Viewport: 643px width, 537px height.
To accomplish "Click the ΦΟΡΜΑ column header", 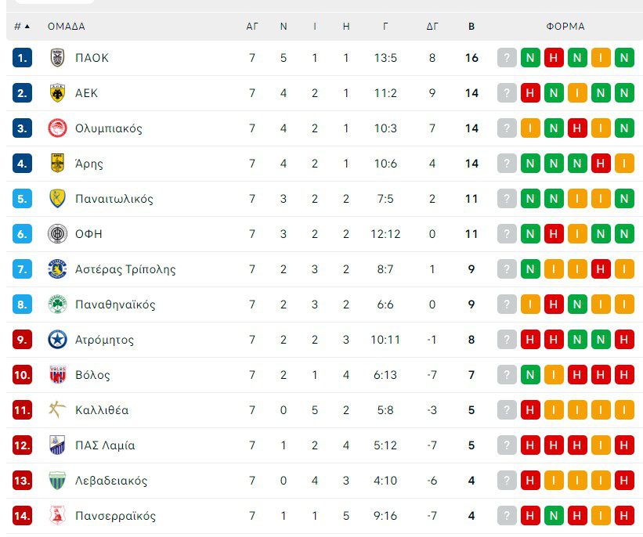I will [x=565, y=26].
